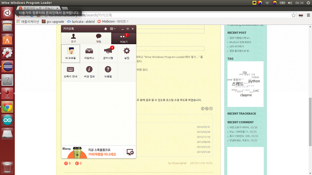This screenshot has height=175, width=312.
Task: Click the chrome tag in tag cloud
Action: click(246, 95)
